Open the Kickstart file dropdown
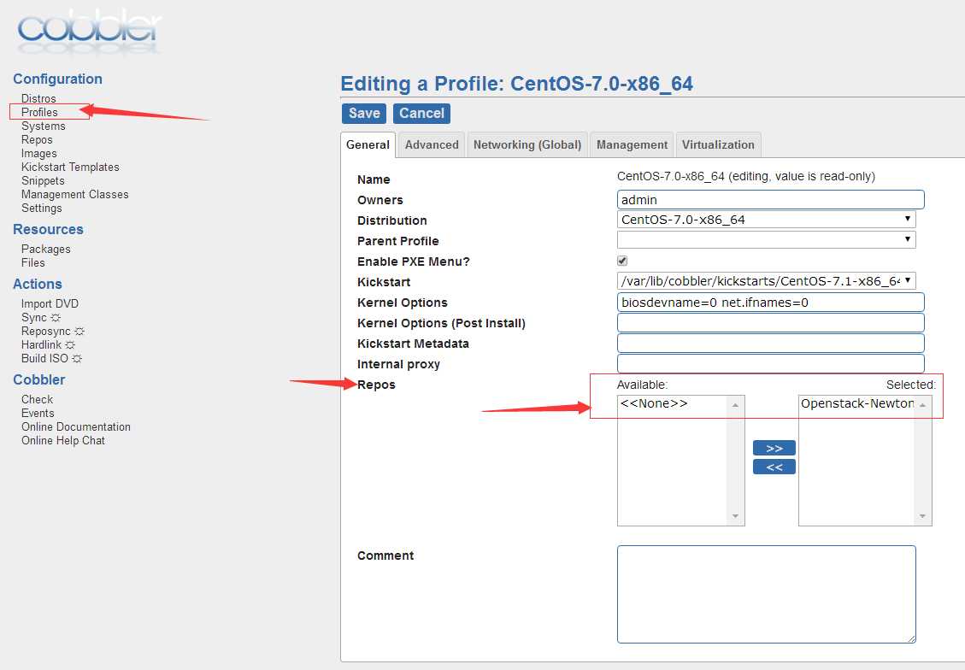965x670 pixels. click(766, 281)
